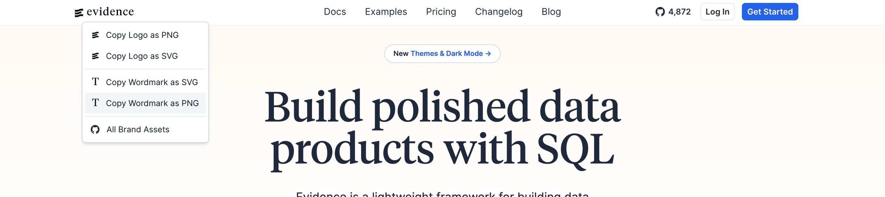The width and height of the screenshot is (885, 197).
Task: Click the T icon next to Copy Wordmark as SVG
Action: 96,82
